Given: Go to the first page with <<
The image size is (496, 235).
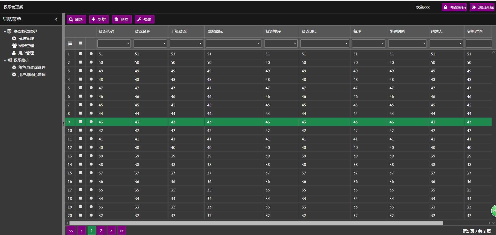Looking at the screenshot, I should click(71, 230).
